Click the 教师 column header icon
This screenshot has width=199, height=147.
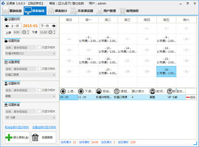click(x=152, y=91)
